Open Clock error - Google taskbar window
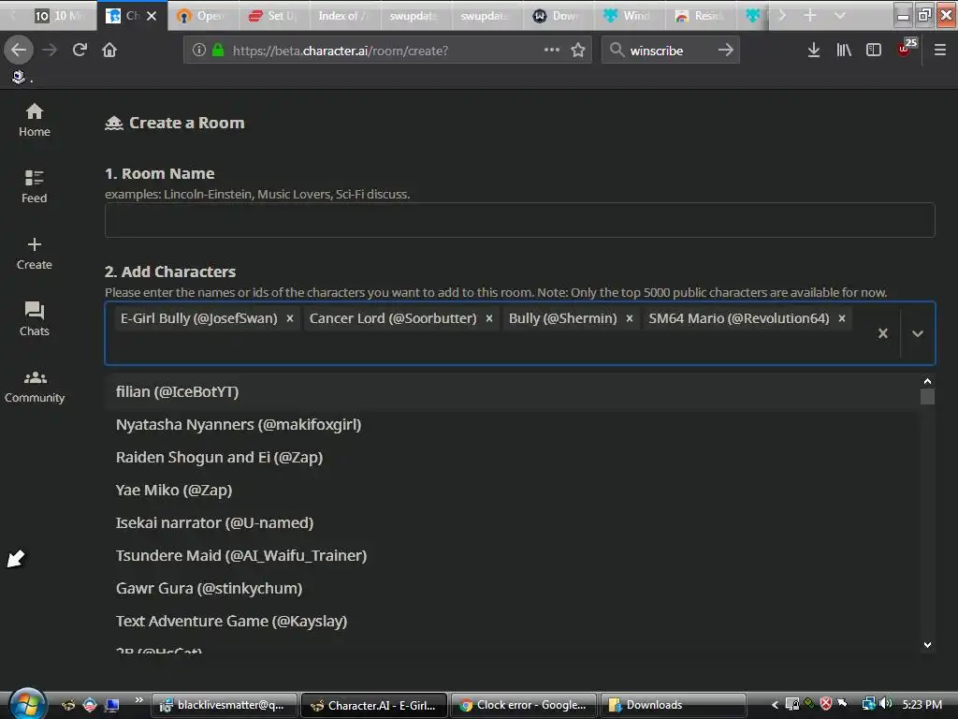 coord(522,705)
